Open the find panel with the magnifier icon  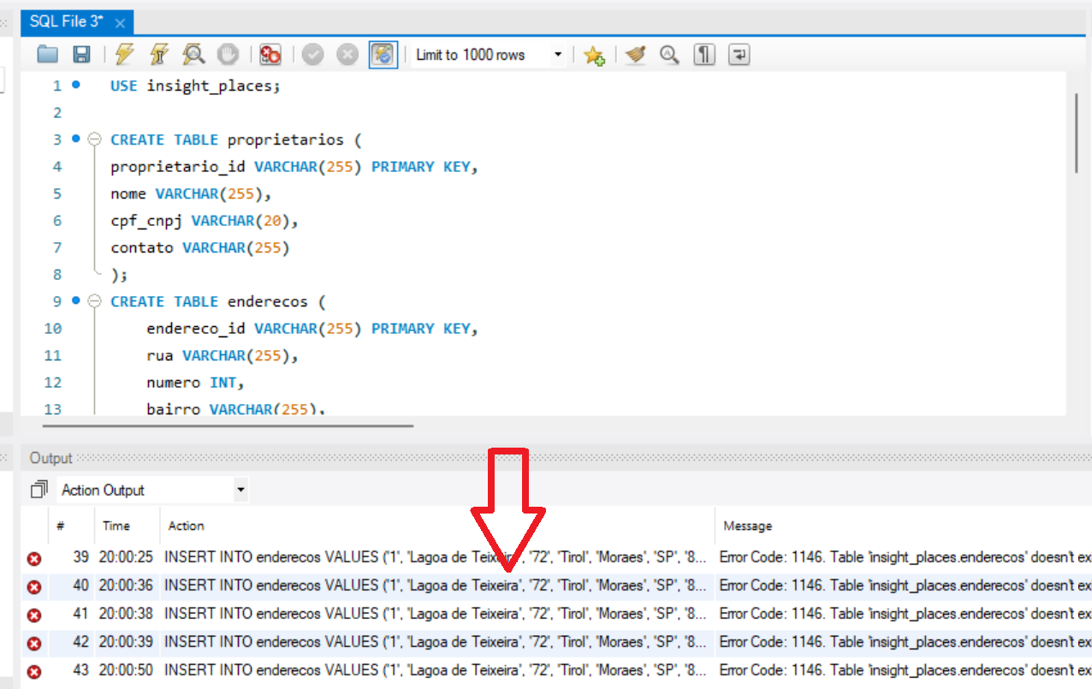click(669, 55)
